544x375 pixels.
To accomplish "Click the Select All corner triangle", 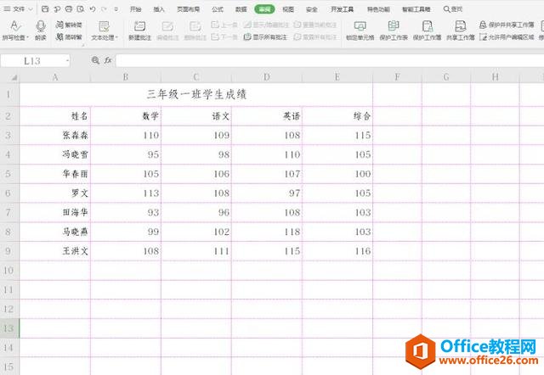I will 14,77.
